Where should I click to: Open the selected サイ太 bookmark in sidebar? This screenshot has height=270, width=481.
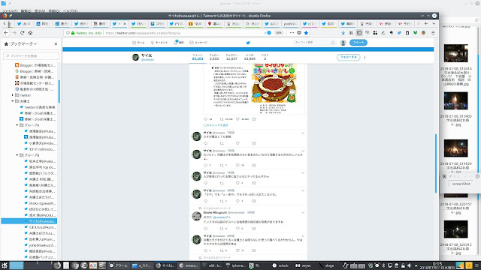(29, 221)
